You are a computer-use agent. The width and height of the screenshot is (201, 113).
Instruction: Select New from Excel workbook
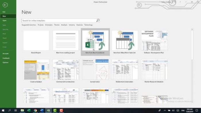click(95, 42)
